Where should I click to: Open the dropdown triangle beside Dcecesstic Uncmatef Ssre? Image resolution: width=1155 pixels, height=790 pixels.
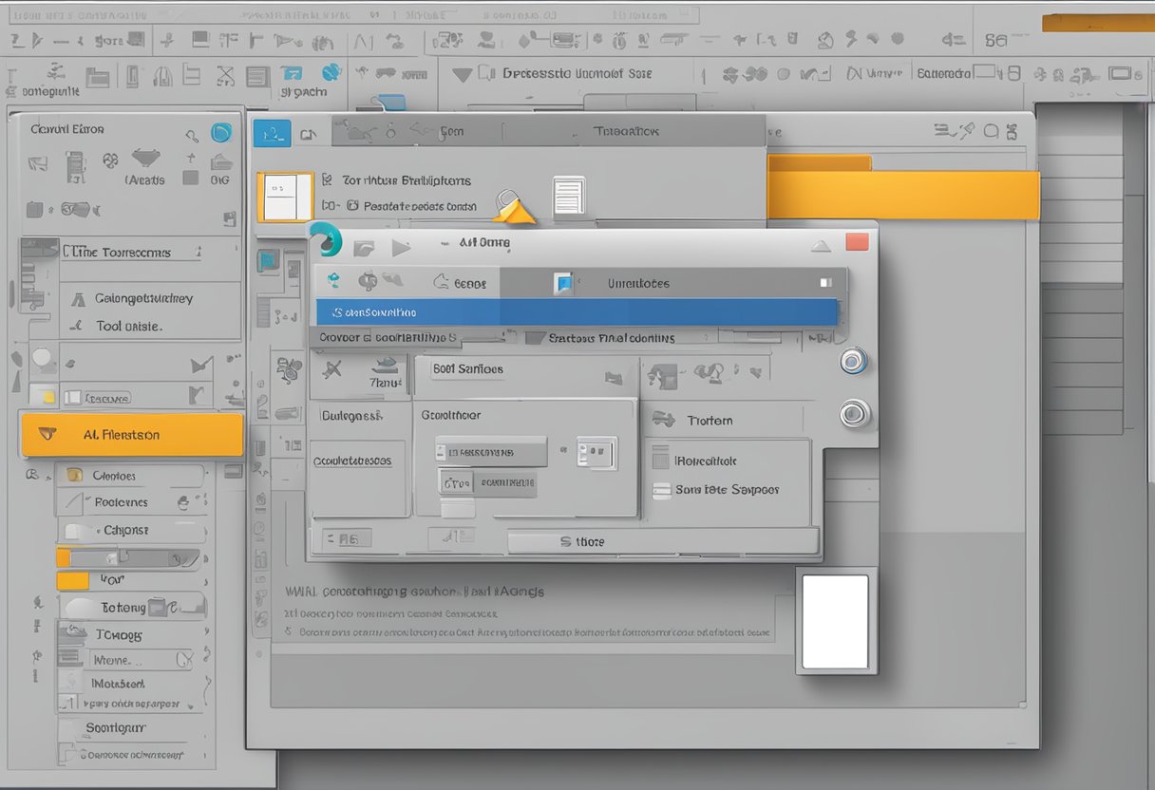tap(462, 74)
